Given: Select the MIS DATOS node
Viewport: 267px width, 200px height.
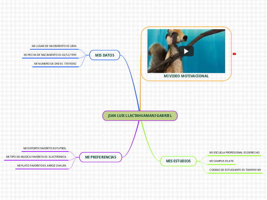Looking at the screenshot, I should [105, 55].
